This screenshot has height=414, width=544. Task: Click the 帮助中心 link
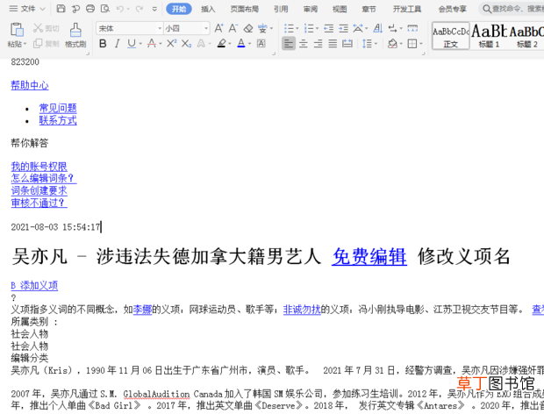pos(30,85)
